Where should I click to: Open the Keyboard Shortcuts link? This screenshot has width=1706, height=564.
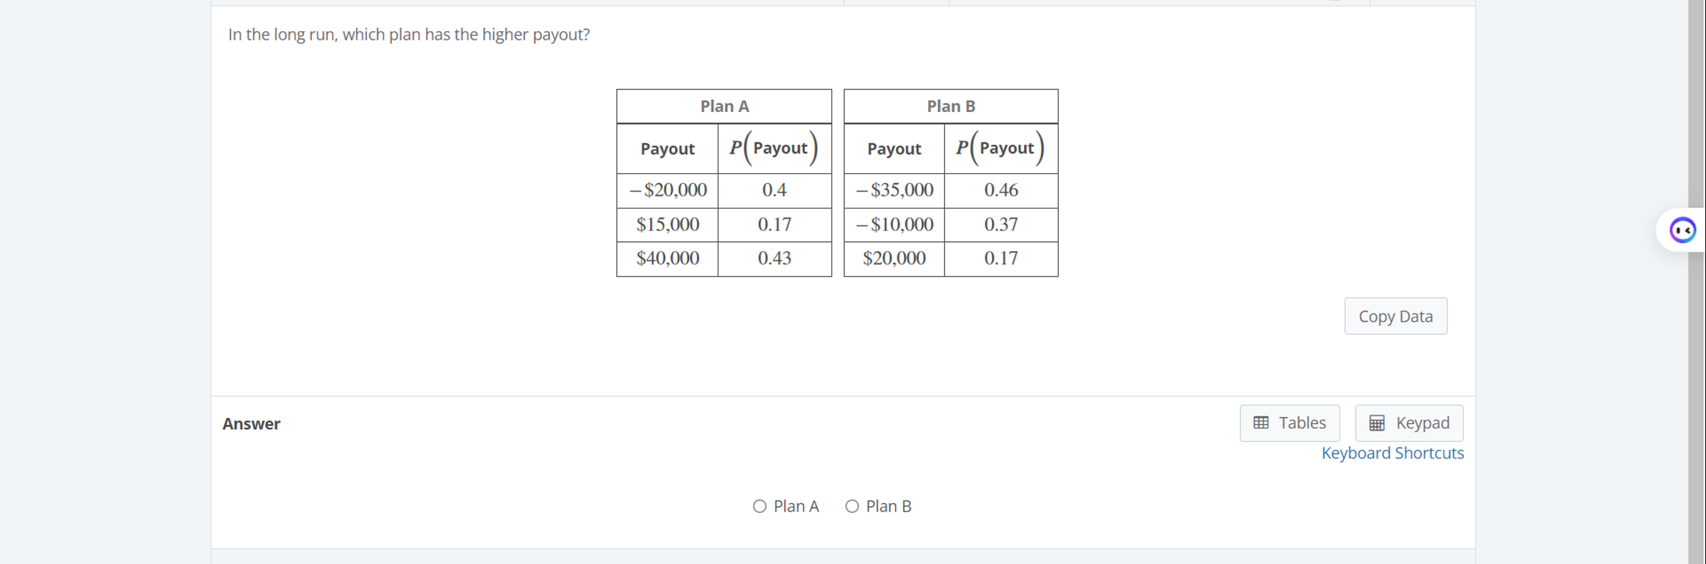[x=1391, y=453]
